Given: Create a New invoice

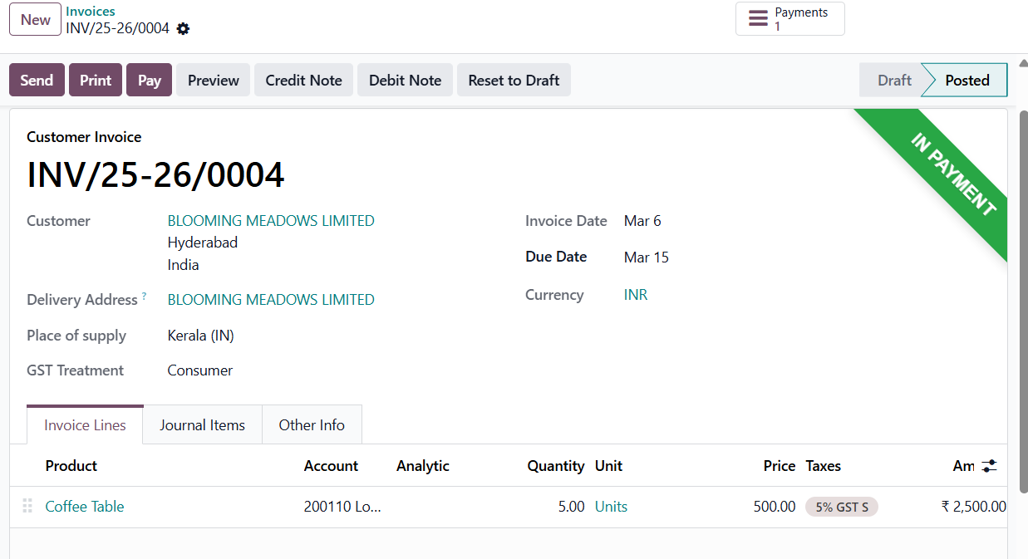Looking at the screenshot, I should pyautogui.click(x=36, y=20).
